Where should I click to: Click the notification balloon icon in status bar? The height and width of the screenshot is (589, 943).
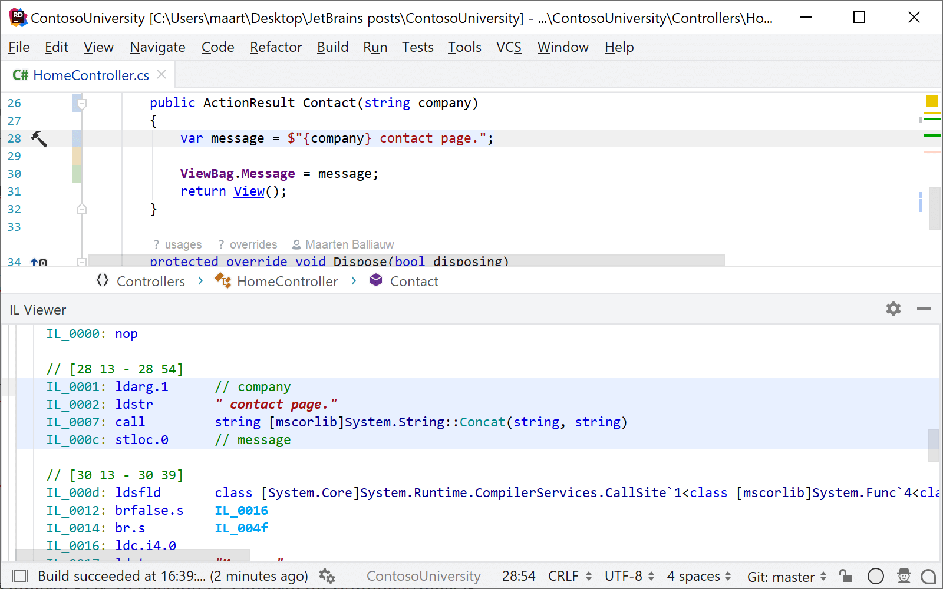pos(928,576)
